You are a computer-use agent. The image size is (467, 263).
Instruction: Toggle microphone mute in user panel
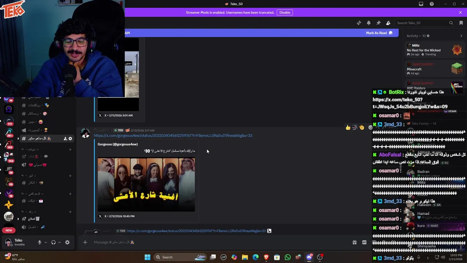(39, 242)
